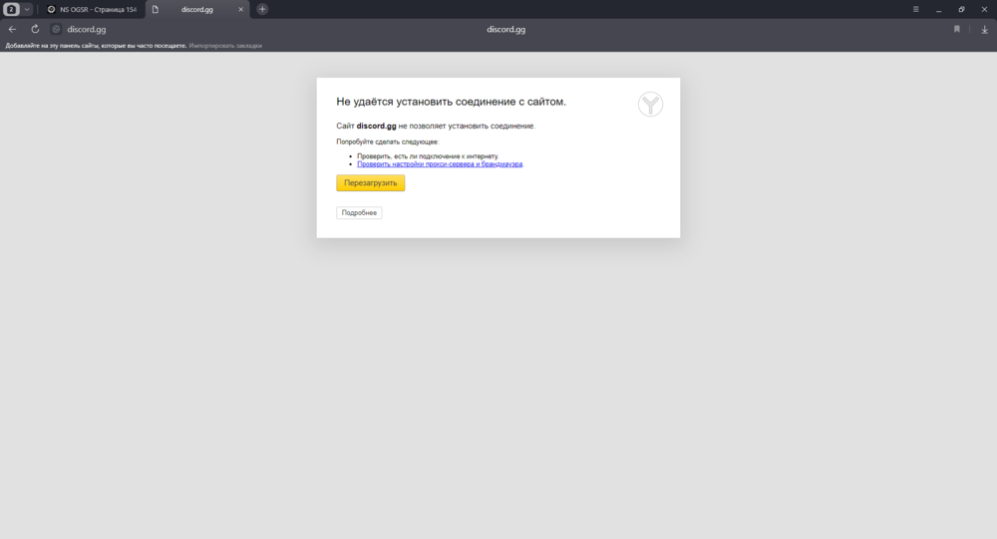Image resolution: width=997 pixels, height=539 pixels.
Task: Reload the page with refresh icon
Action: coord(35,29)
